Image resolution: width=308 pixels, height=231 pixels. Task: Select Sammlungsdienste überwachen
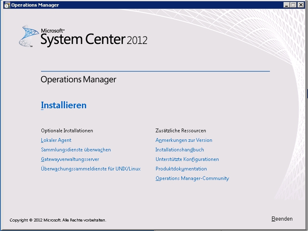[76, 150]
